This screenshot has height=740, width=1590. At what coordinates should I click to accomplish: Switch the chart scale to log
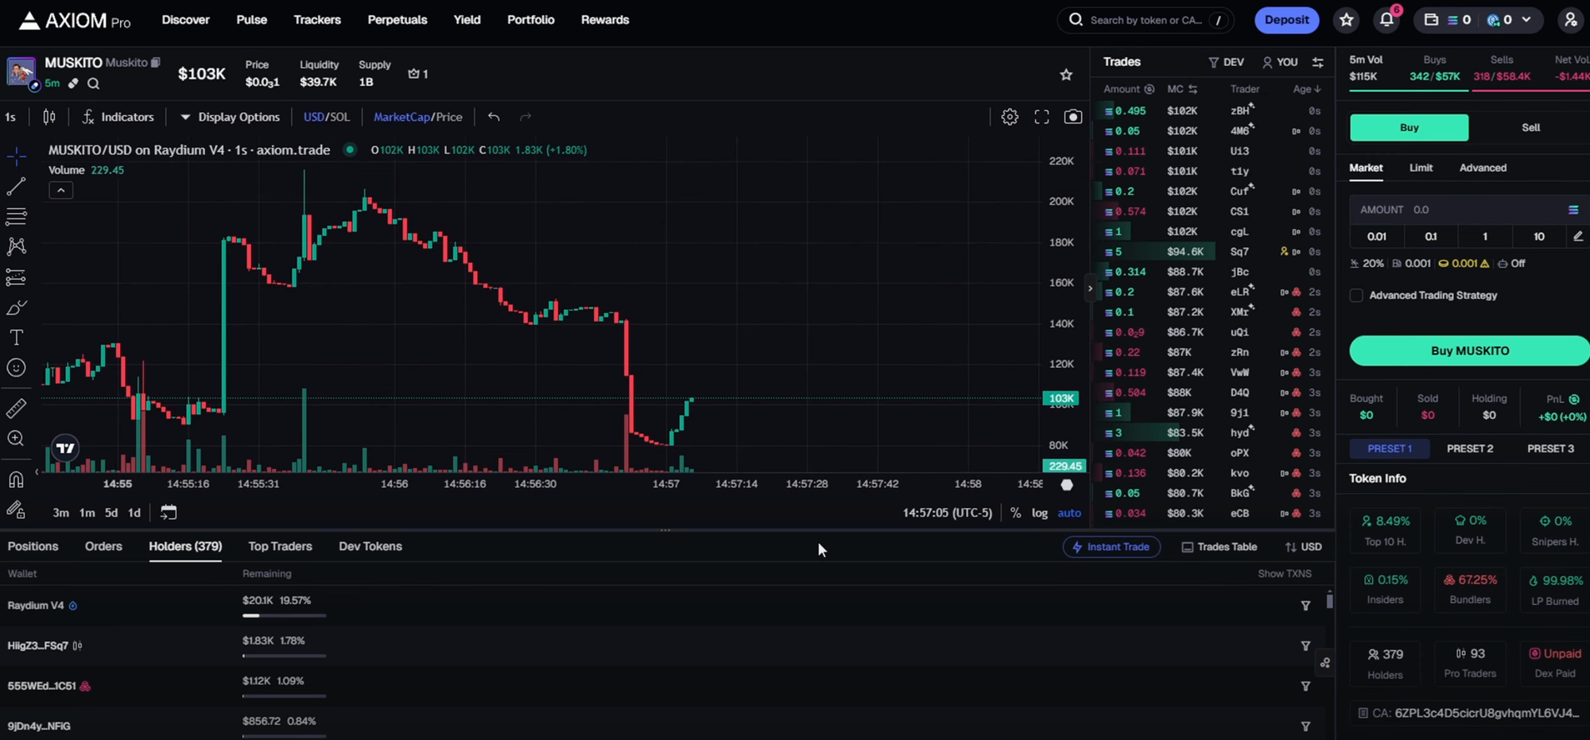[x=1040, y=513]
